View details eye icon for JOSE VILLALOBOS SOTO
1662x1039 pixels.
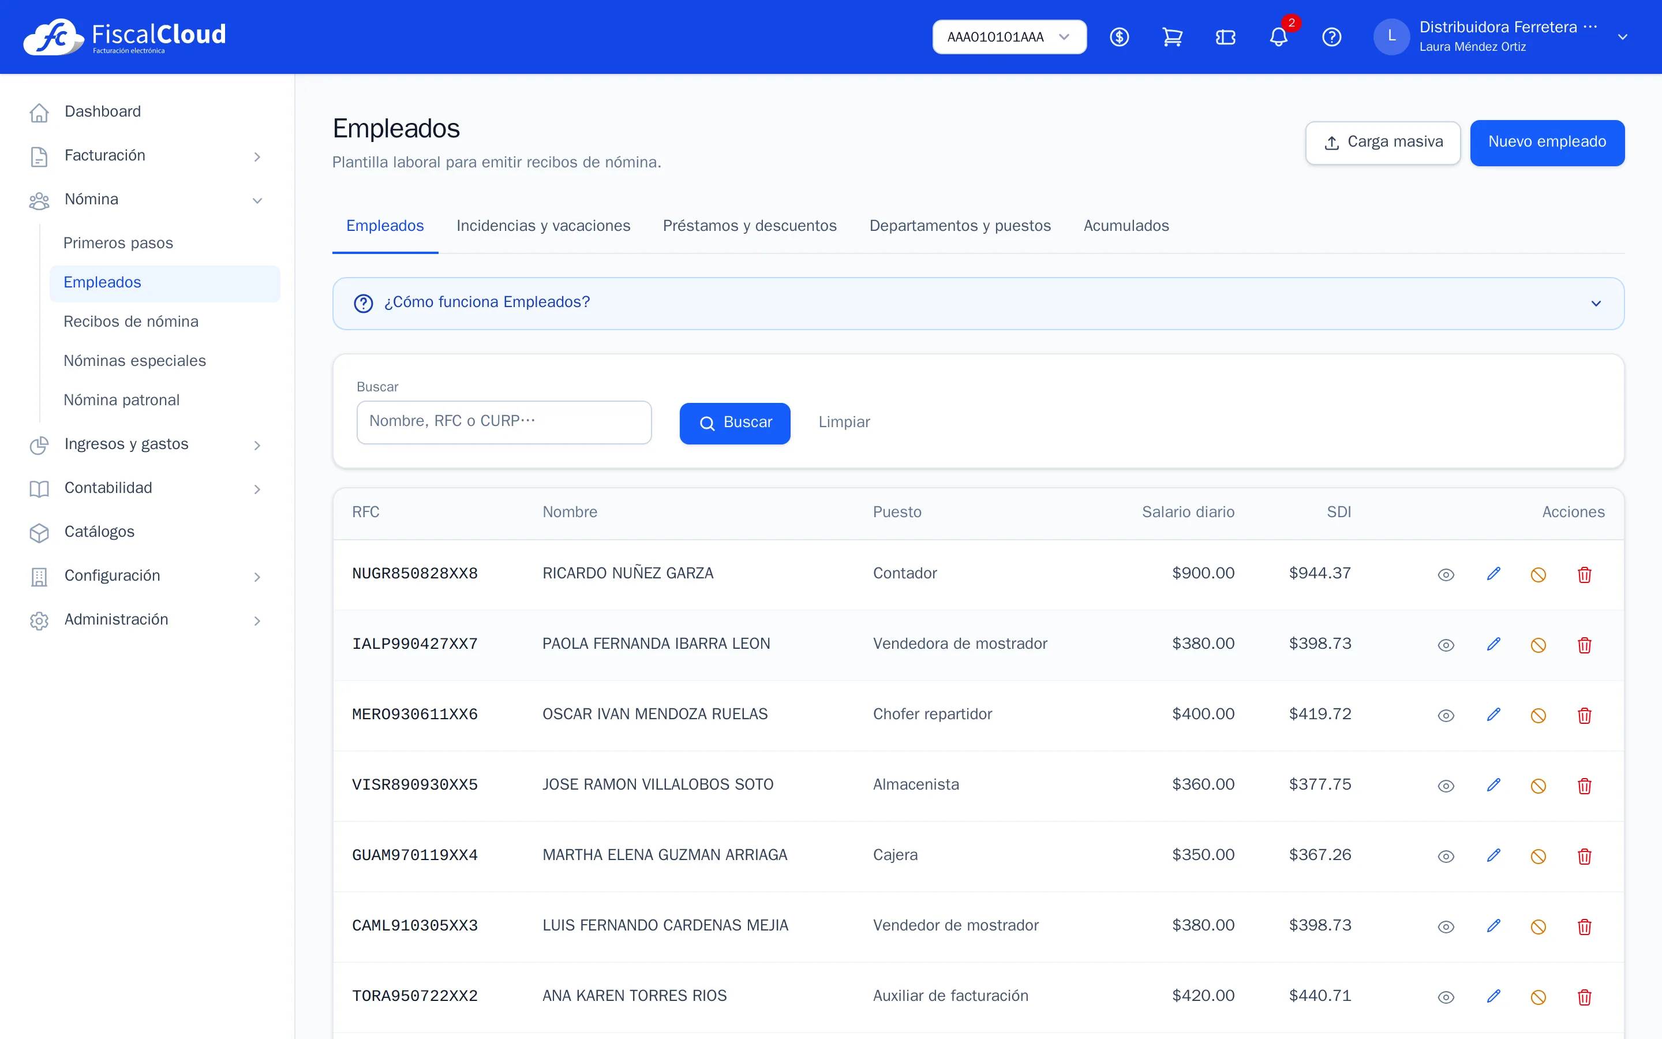(x=1446, y=786)
